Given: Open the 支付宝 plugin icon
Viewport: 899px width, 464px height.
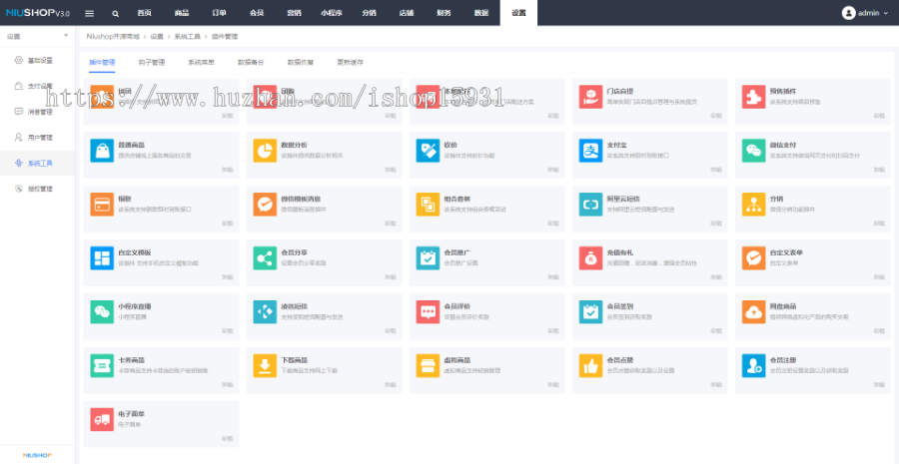Looking at the screenshot, I should 590,150.
